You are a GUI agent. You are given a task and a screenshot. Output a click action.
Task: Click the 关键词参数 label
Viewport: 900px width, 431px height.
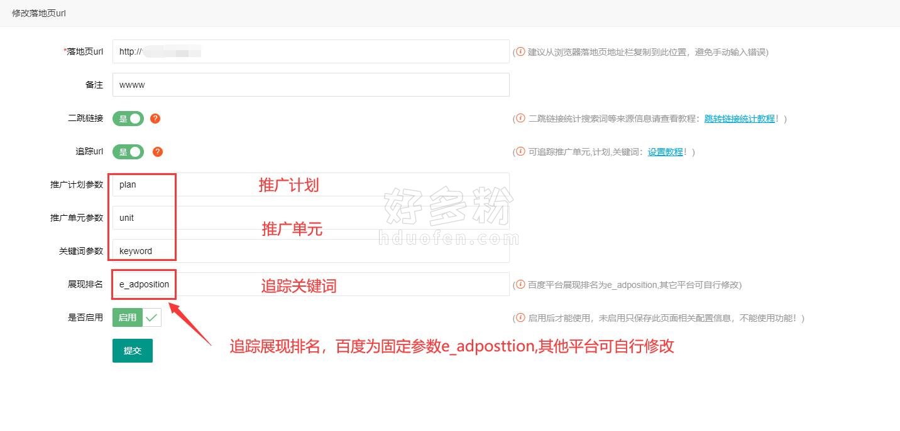[x=81, y=251]
